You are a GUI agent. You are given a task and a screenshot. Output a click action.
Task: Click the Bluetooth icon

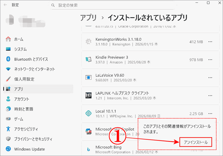point(8,59)
